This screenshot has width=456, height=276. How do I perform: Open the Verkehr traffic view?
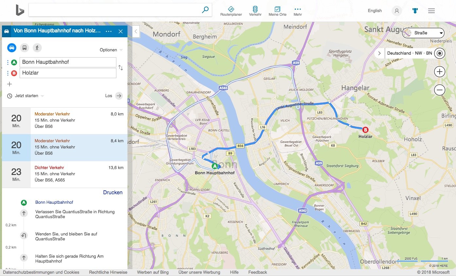click(255, 11)
